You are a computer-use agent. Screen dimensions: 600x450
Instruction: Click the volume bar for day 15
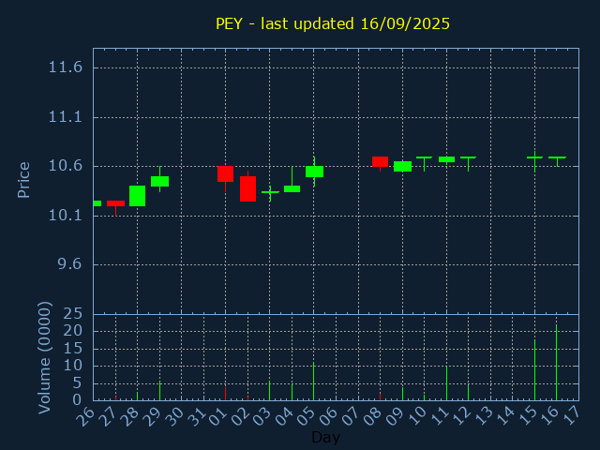[534, 370]
